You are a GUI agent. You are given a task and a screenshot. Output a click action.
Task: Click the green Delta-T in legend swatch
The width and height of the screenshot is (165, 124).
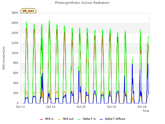[x=79, y=119]
